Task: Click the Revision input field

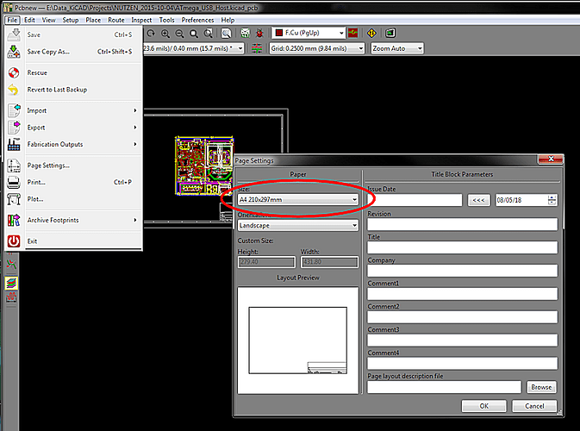Action: click(x=463, y=224)
